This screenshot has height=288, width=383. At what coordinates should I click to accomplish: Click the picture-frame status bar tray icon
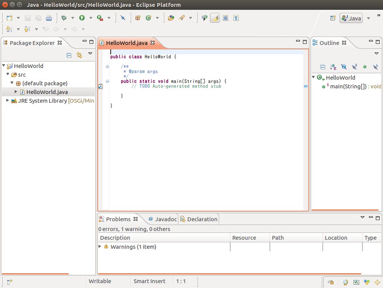point(357,282)
